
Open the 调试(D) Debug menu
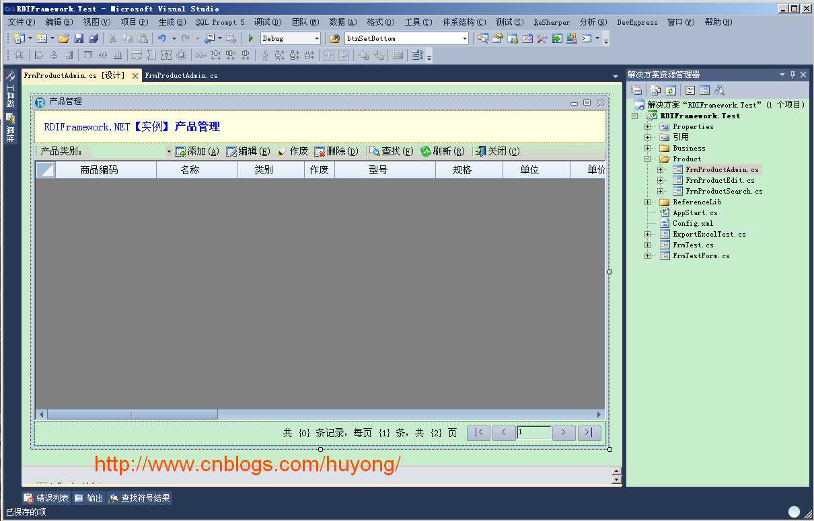point(268,22)
